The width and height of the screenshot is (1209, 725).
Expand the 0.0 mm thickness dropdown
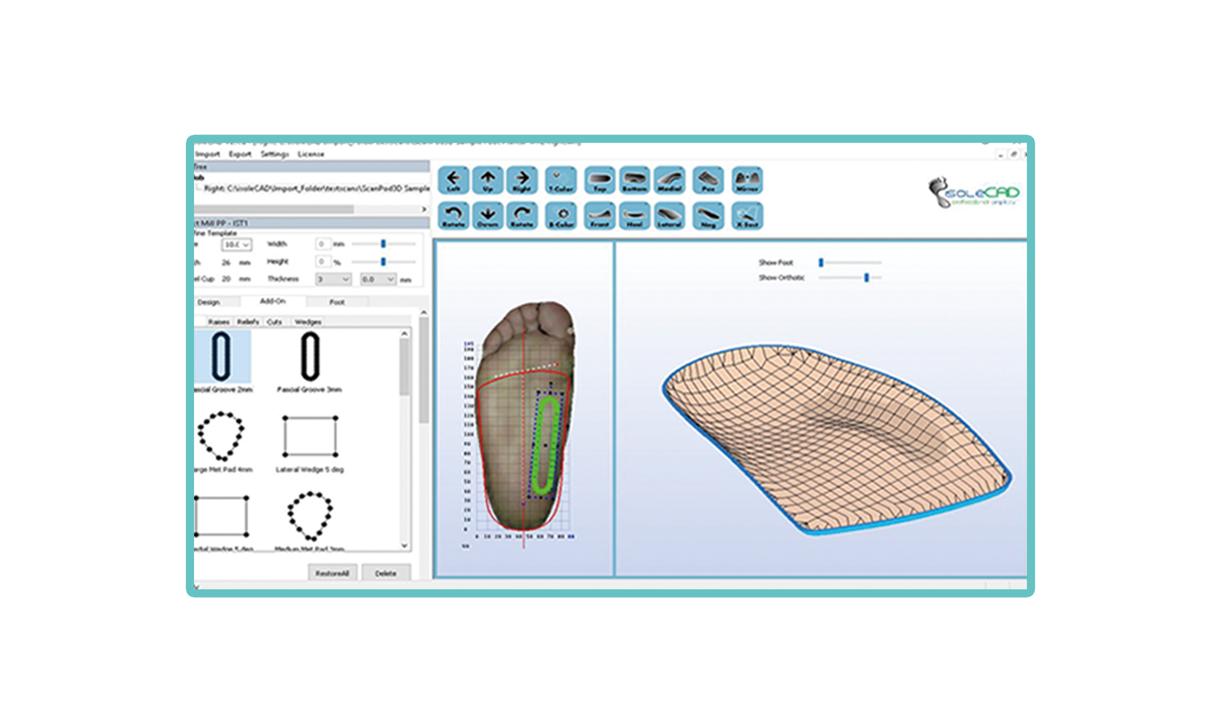378,279
